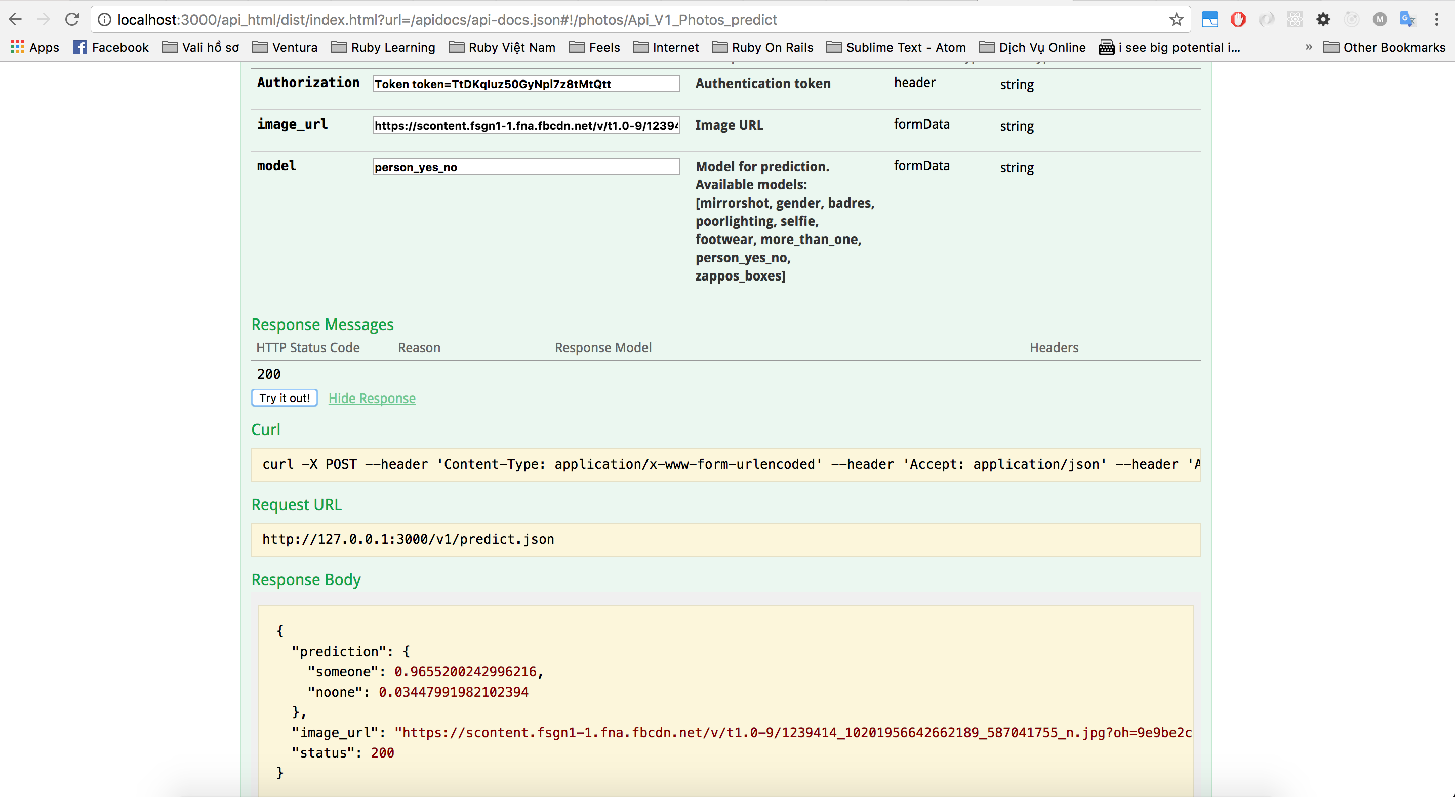Click the browser settings gear icon

1322,20
